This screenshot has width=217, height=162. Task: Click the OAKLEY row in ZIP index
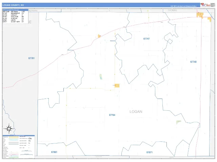click(13, 15)
